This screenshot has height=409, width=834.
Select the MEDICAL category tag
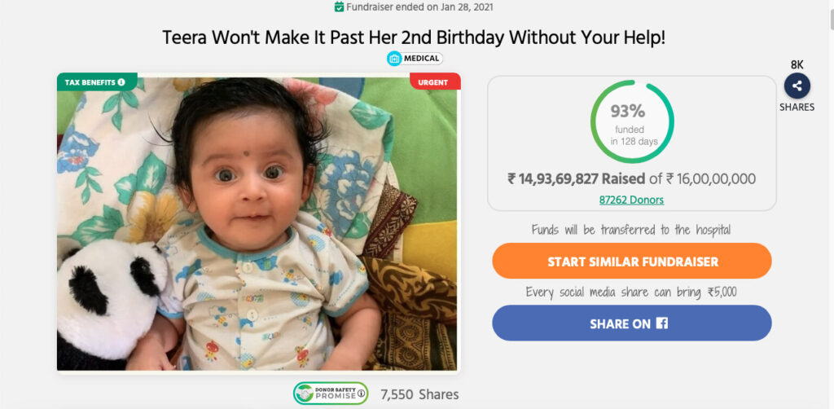pyautogui.click(x=415, y=59)
